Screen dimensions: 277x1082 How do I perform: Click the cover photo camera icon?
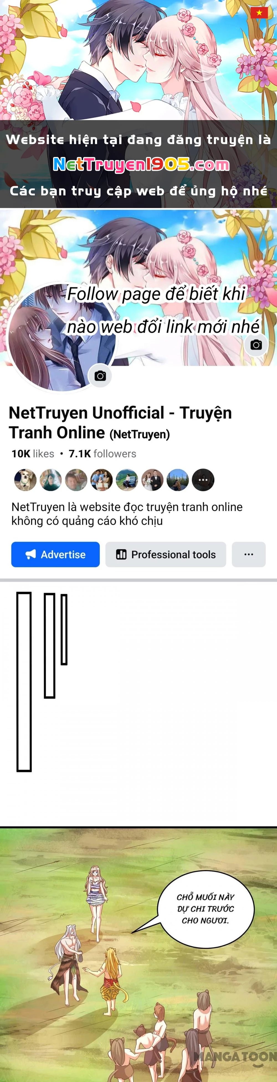click(x=256, y=345)
